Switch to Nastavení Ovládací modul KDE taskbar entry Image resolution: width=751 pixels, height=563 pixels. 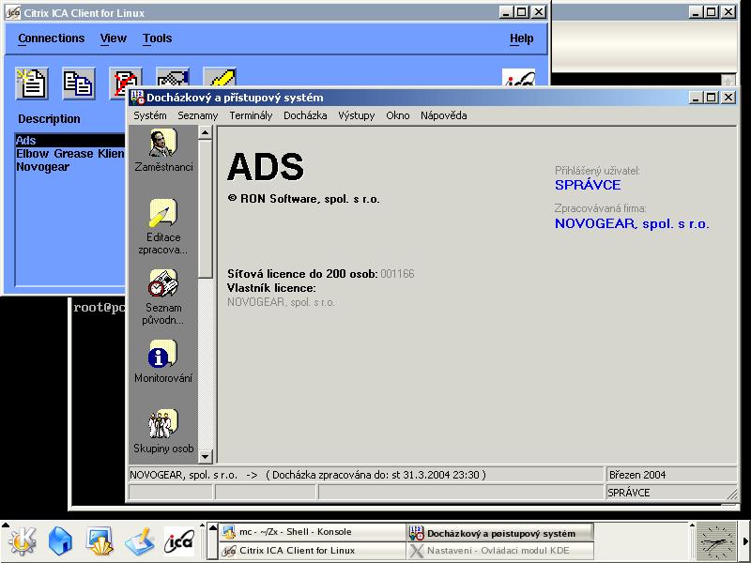pyautogui.click(x=500, y=551)
